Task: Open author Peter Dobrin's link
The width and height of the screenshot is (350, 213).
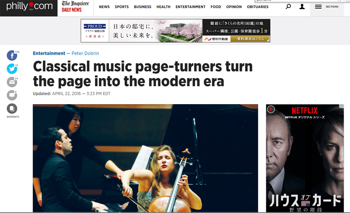Action: coord(85,53)
